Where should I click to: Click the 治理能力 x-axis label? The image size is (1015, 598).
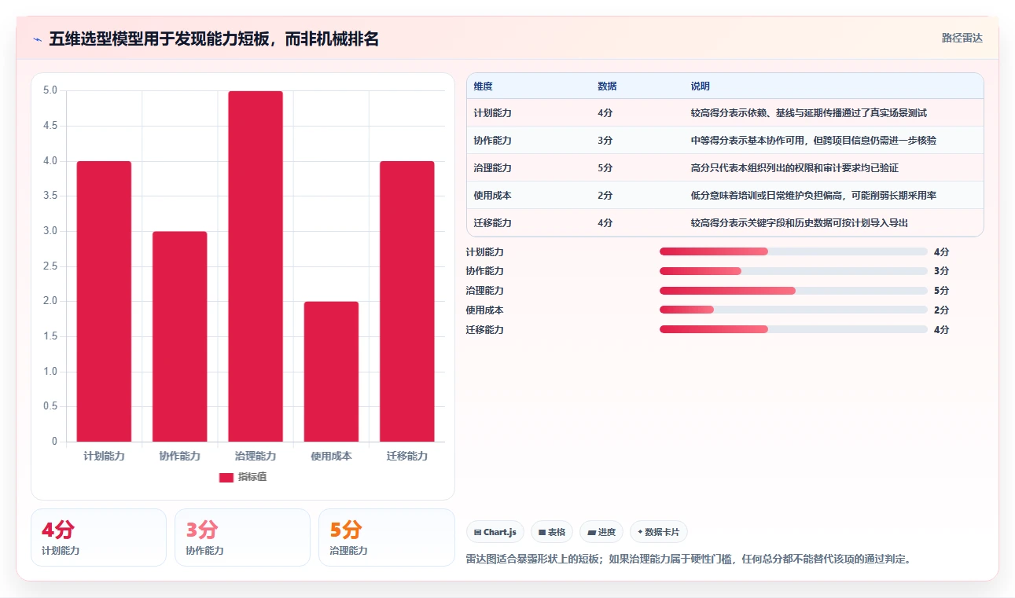[x=256, y=456]
